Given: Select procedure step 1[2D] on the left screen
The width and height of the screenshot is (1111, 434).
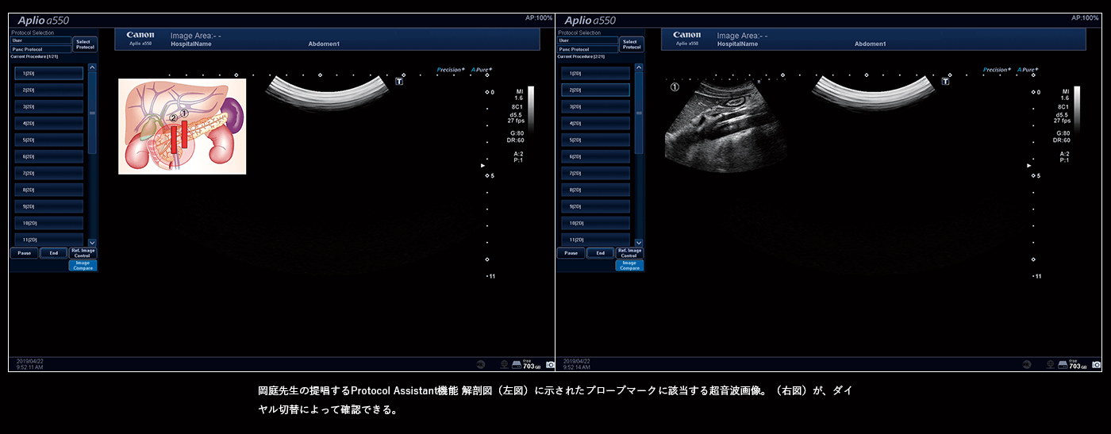Looking at the screenshot, I should coord(48,73).
